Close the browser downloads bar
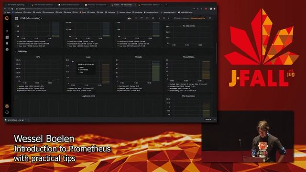Viewport: 306px width, 172px height. [215, 119]
